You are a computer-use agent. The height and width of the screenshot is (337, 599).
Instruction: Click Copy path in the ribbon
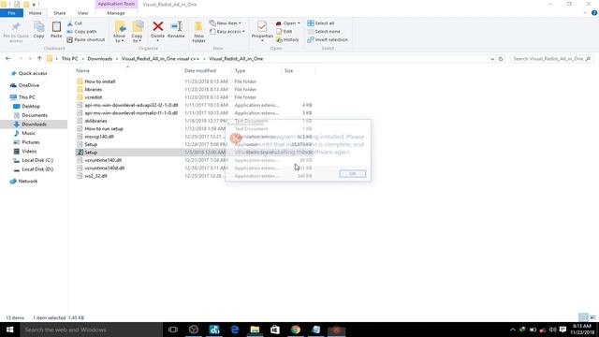tap(81, 31)
